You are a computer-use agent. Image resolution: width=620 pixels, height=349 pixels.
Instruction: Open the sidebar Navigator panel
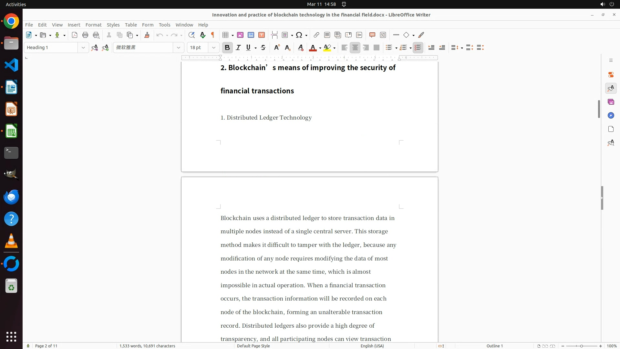[x=611, y=116]
